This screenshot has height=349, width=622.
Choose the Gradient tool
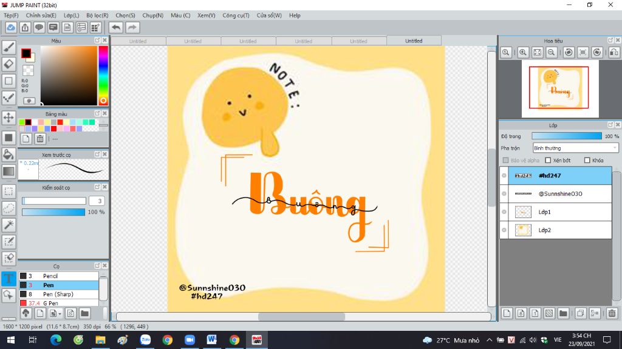pyautogui.click(x=9, y=171)
